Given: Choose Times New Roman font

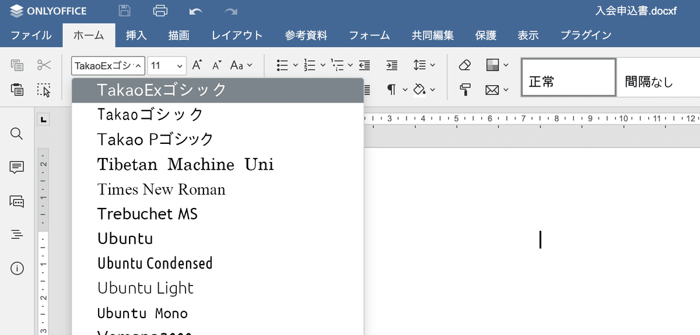Looking at the screenshot, I should tap(218, 189).
